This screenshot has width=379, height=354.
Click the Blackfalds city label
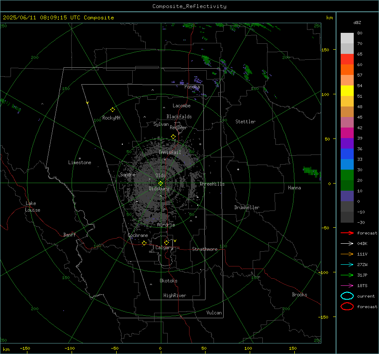(179, 117)
